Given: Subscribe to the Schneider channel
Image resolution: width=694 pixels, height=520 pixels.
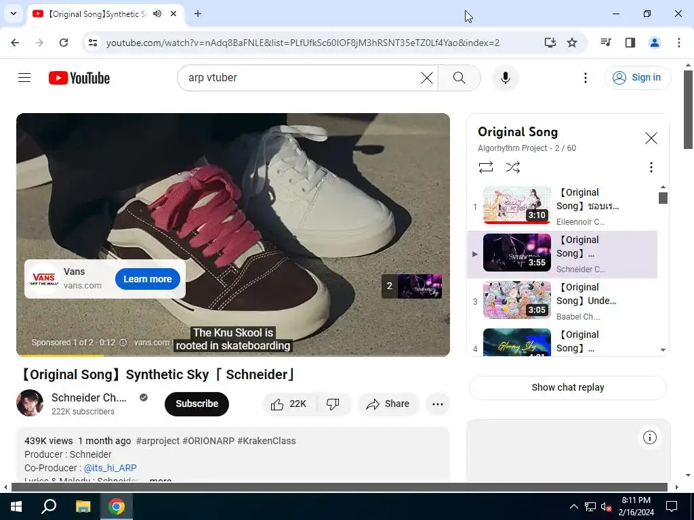Looking at the screenshot, I should click(197, 404).
